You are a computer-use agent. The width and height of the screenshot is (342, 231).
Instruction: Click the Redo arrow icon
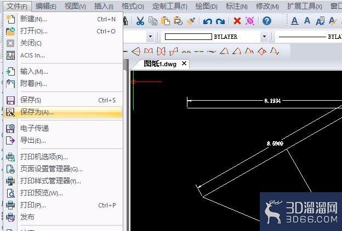click(x=220, y=21)
